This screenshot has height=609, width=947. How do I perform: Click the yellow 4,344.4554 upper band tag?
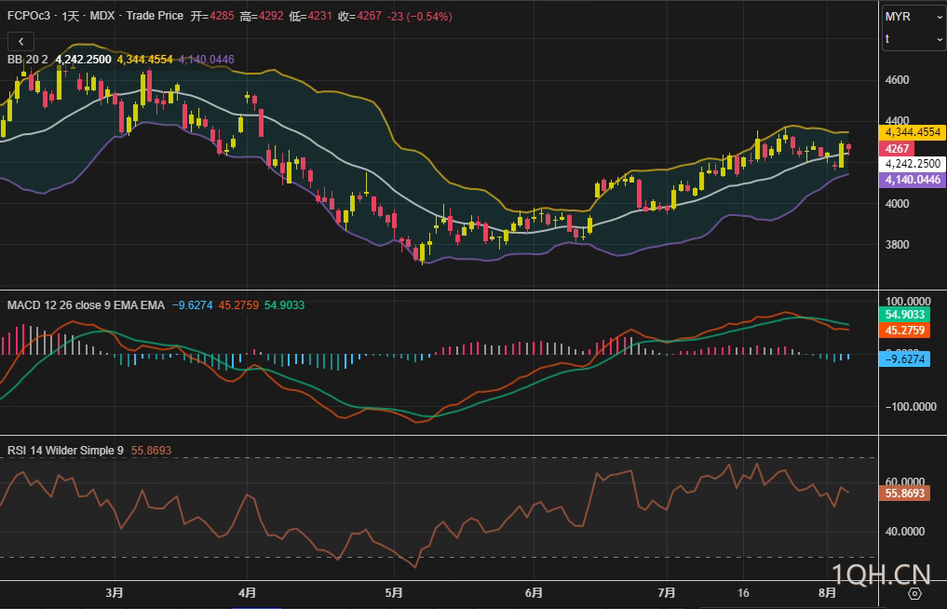tap(913, 133)
